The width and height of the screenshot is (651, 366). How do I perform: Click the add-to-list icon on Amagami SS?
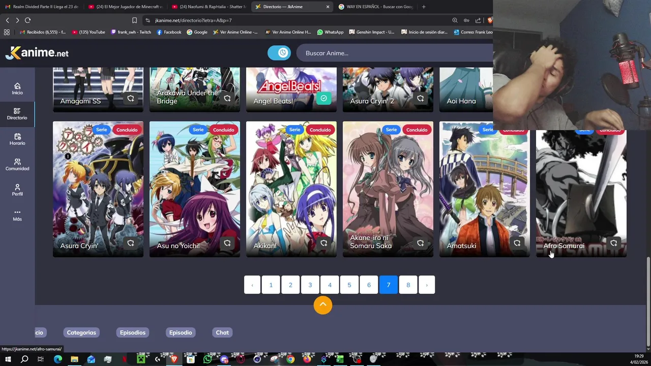tap(131, 99)
